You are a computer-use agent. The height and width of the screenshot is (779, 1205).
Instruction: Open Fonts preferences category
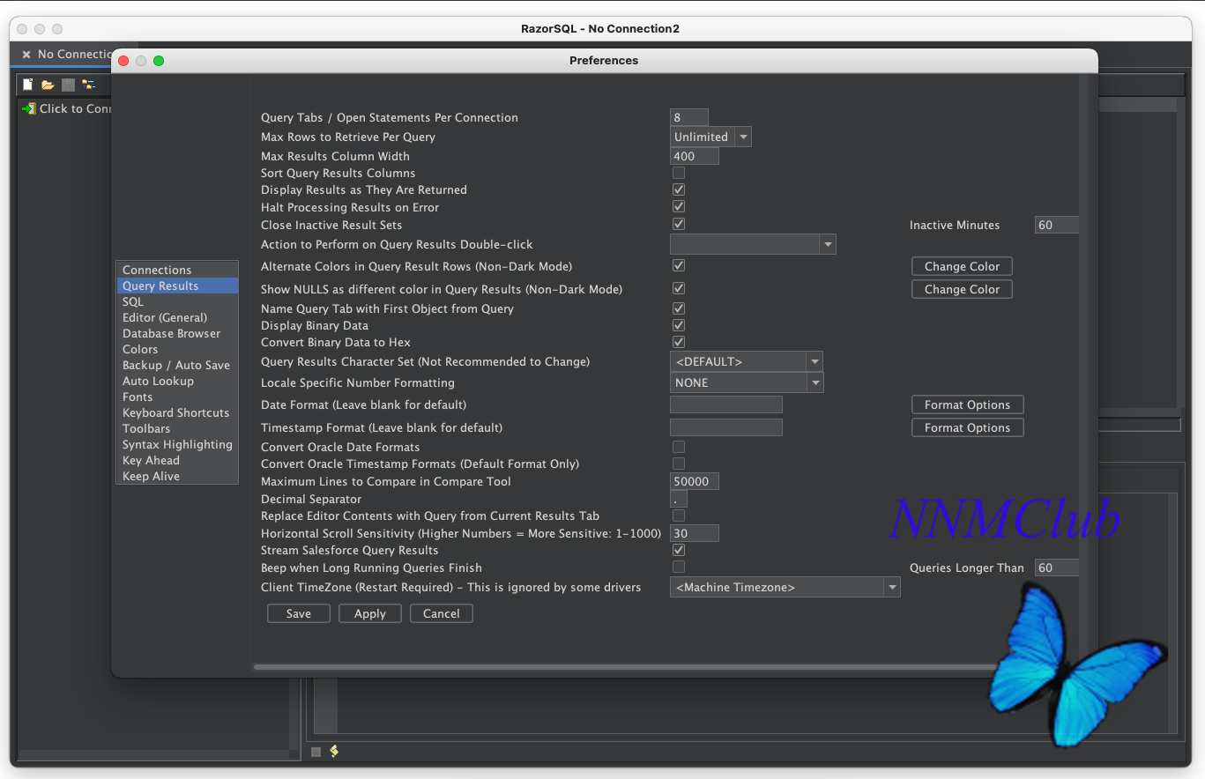177,397
